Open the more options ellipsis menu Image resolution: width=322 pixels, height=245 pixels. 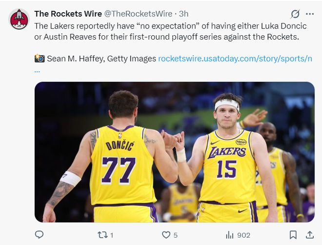(x=310, y=14)
